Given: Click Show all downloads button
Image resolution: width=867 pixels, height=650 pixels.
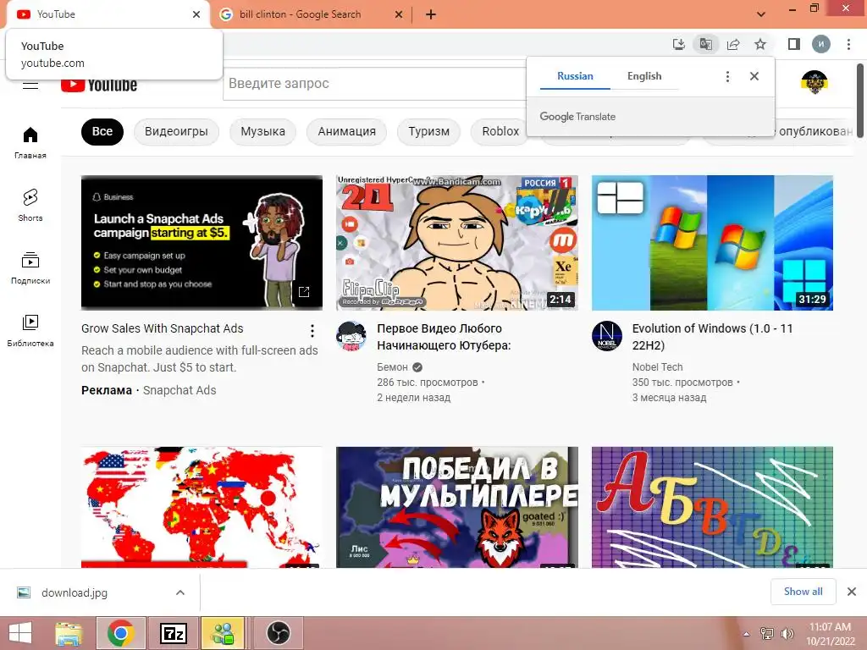Looking at the screenshot, I should pyautogui.click(x=803, y=592).
